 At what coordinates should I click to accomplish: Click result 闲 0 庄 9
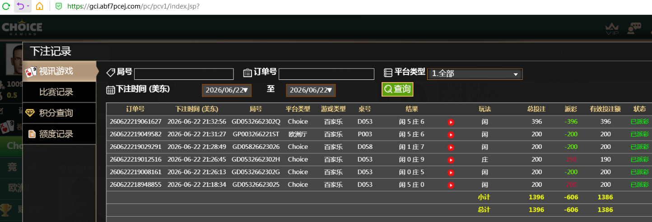click(412, 160)
